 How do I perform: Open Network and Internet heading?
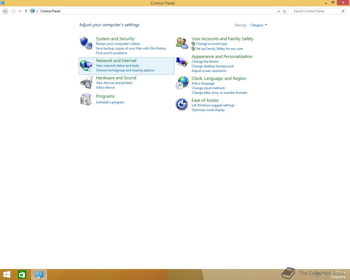coord(116,61)
